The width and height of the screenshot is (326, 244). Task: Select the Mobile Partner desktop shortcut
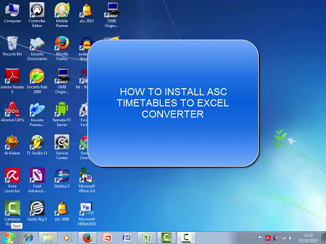click(x=62, y=15)
